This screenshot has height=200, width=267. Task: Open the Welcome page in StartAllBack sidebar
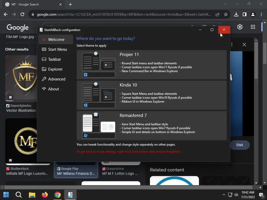pos(56,40)
